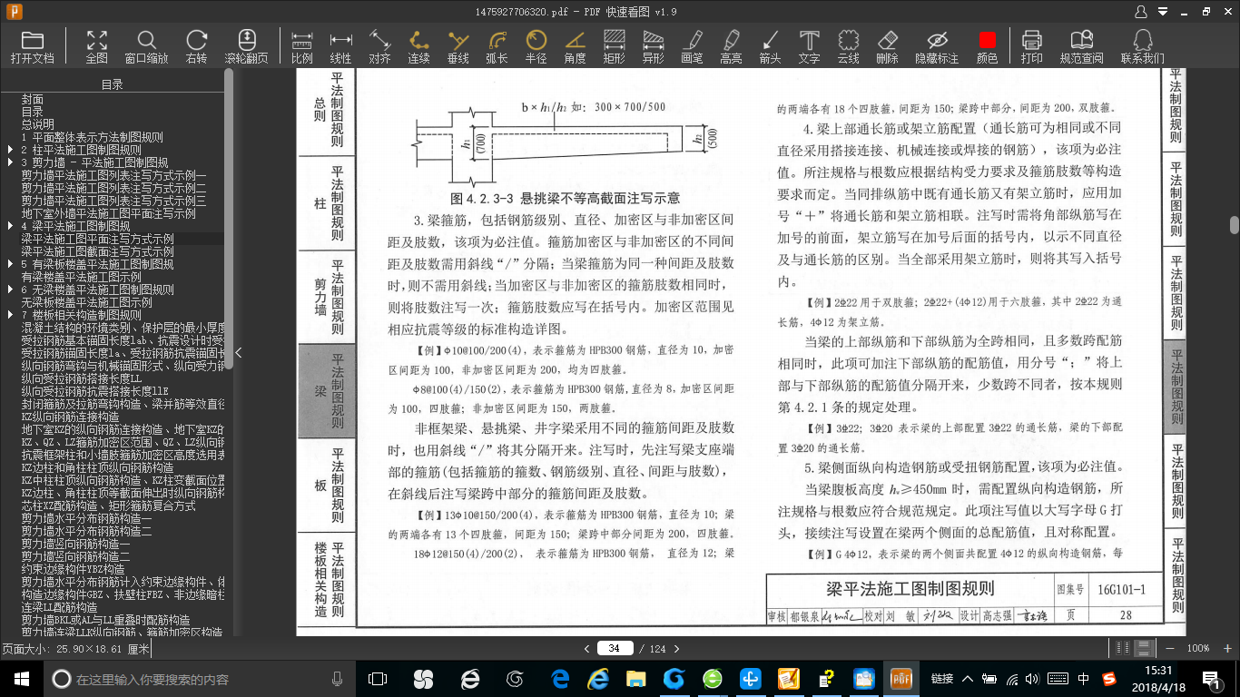This screenshot has width=1240, height=697.
Task: Select the 对齐 aligned measure tool
Action: coord(379,46)
